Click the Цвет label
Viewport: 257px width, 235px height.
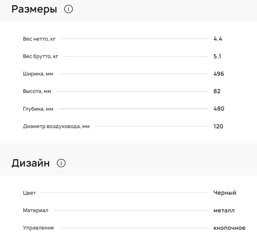click(x=29, y=193)
